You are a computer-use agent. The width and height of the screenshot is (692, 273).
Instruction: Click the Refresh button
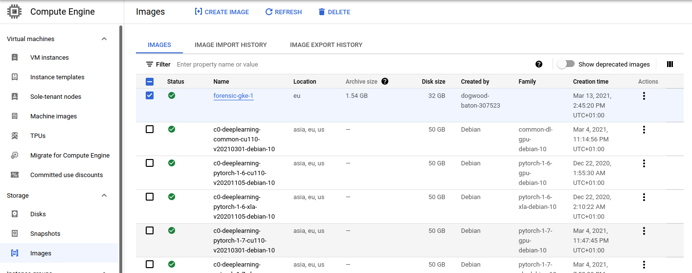coord(284,12)
